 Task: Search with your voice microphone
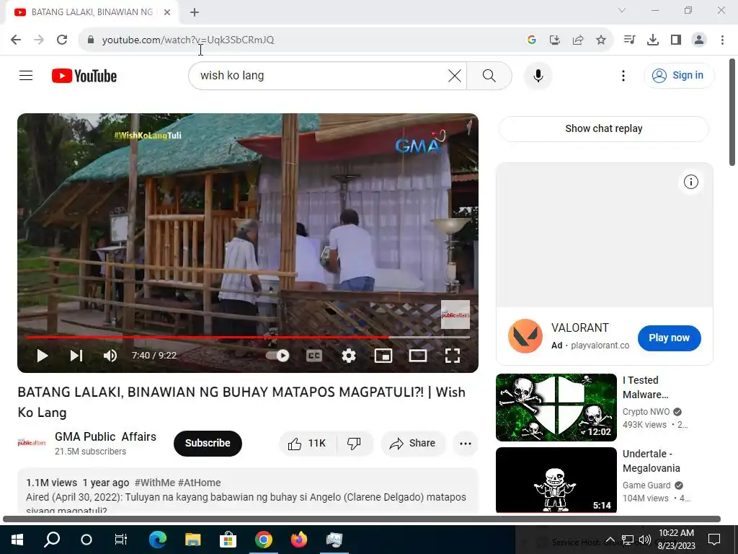click(x=538, y=75)
